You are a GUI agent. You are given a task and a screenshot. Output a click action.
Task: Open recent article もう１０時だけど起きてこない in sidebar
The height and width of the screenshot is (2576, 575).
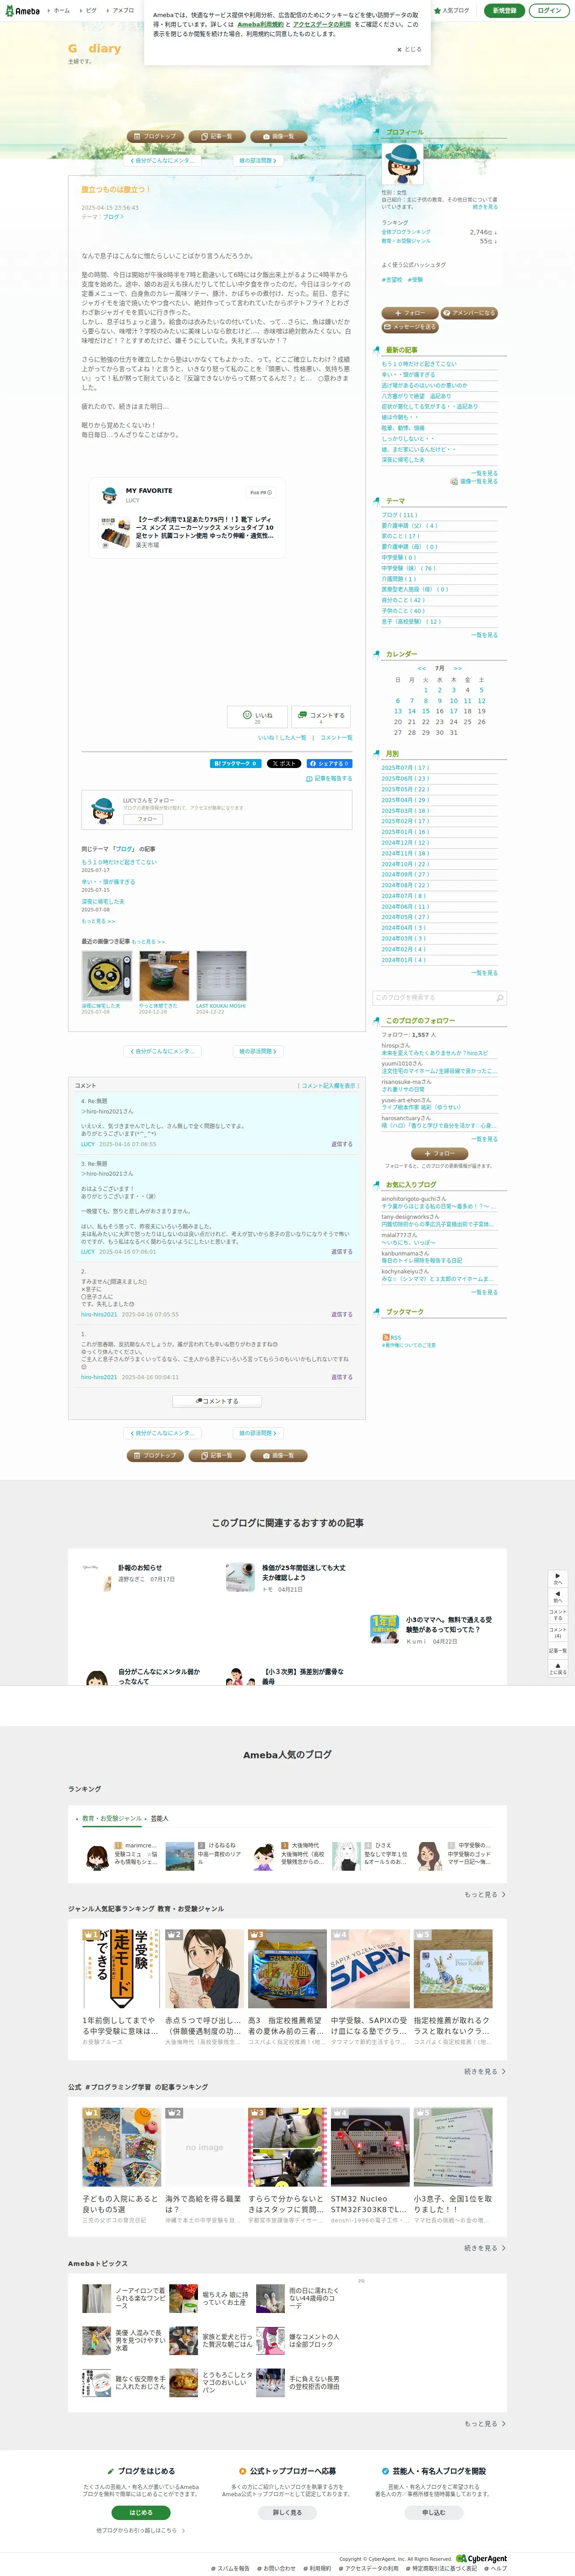tap(419, 364)
